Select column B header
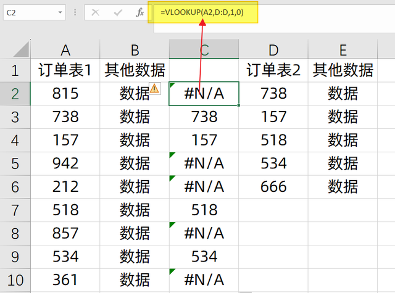395x293 pixels. 135,49
